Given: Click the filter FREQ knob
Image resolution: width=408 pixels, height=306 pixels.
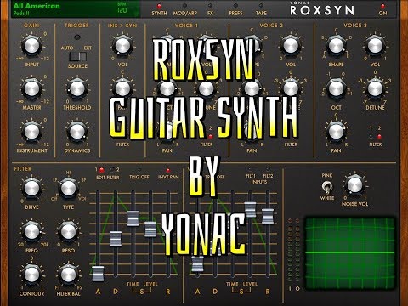Looking at the screenshot, I should pos(31,231).
